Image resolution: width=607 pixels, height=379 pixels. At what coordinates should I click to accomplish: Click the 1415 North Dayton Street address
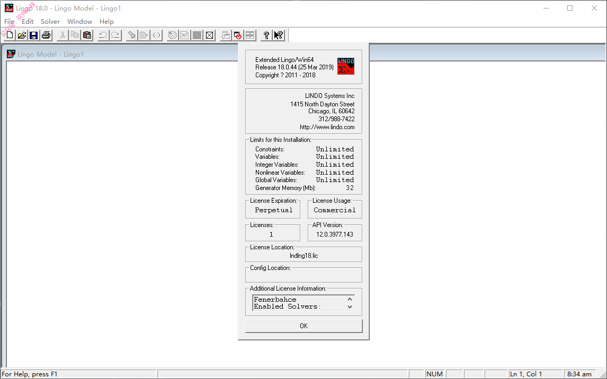click(323, 104)
